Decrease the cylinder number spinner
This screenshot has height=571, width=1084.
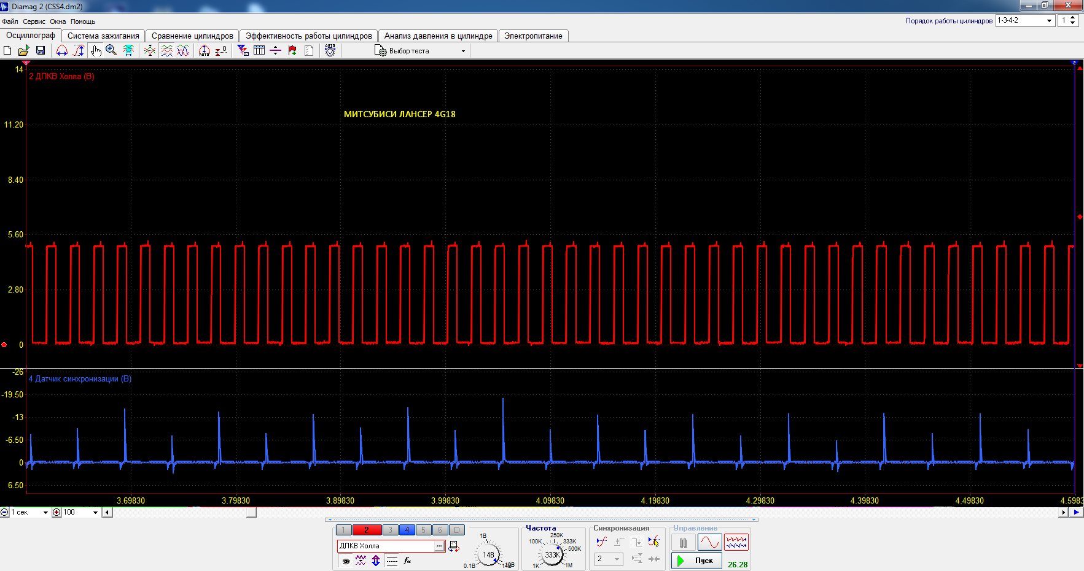click(x=1073, y=23)
